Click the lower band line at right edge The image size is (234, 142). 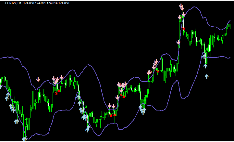click(x=229, y=58)
